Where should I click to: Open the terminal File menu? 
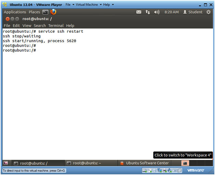[7, 26]
